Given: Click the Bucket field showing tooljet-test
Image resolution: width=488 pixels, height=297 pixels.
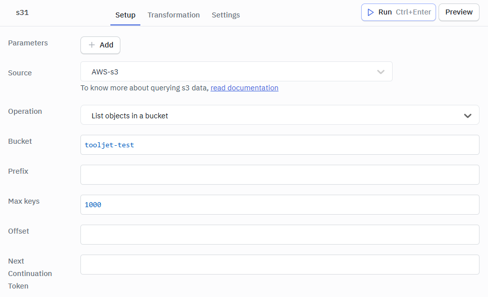Looking at the screenshot, I should pyautogui.click(x=280, y=144).
